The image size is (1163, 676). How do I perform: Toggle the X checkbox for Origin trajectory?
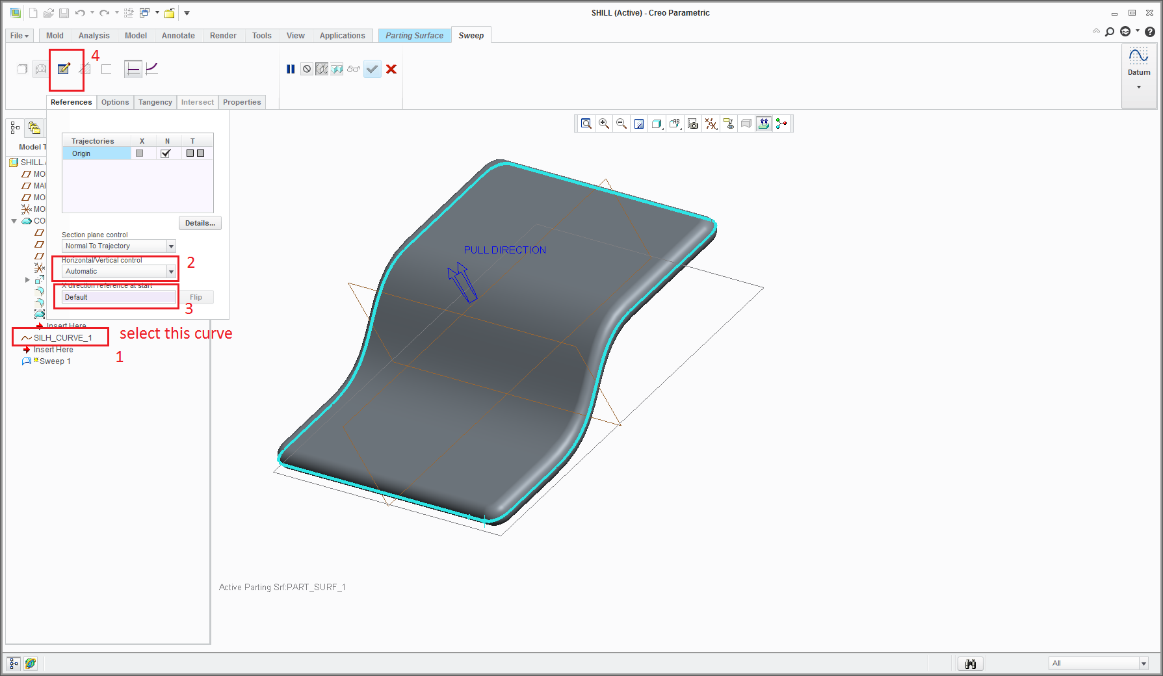[x=139, y=153]
